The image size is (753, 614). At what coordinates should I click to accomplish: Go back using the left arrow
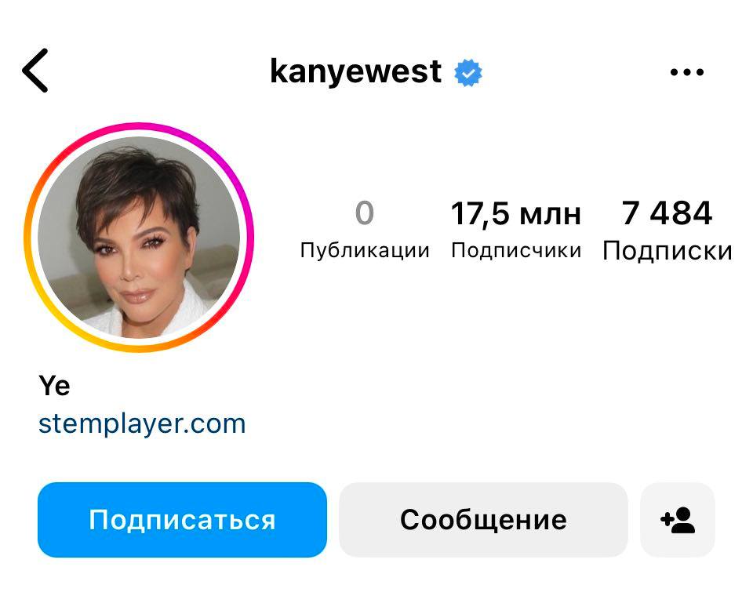click(35, 71)
